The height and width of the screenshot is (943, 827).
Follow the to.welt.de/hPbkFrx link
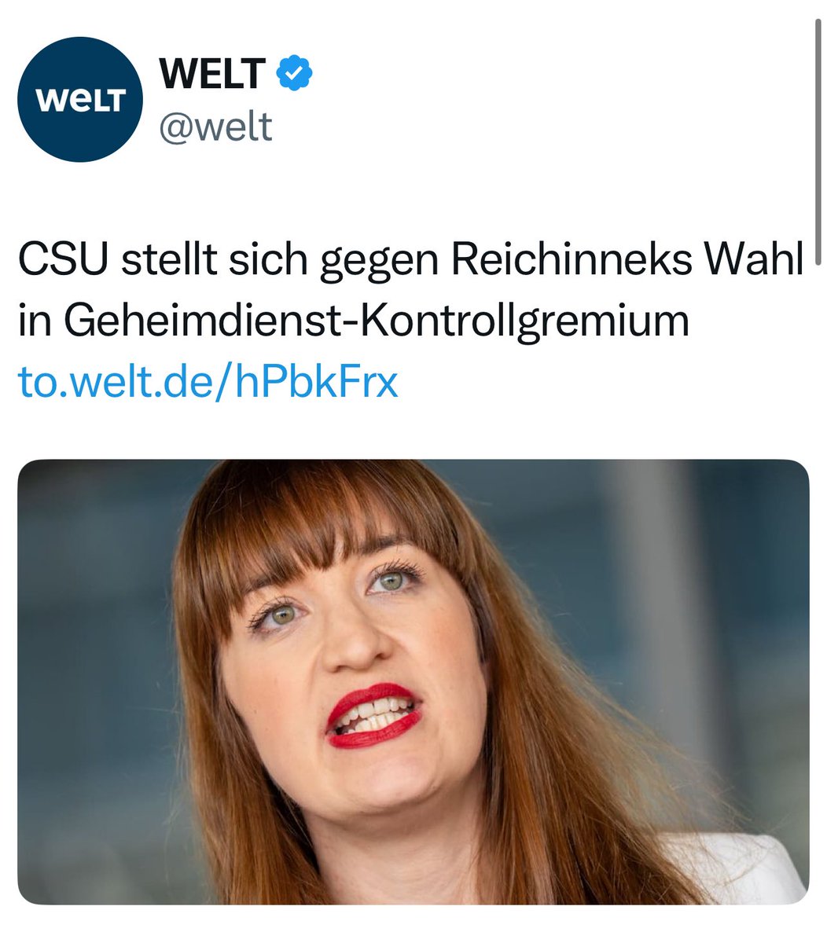pos(208,382)
